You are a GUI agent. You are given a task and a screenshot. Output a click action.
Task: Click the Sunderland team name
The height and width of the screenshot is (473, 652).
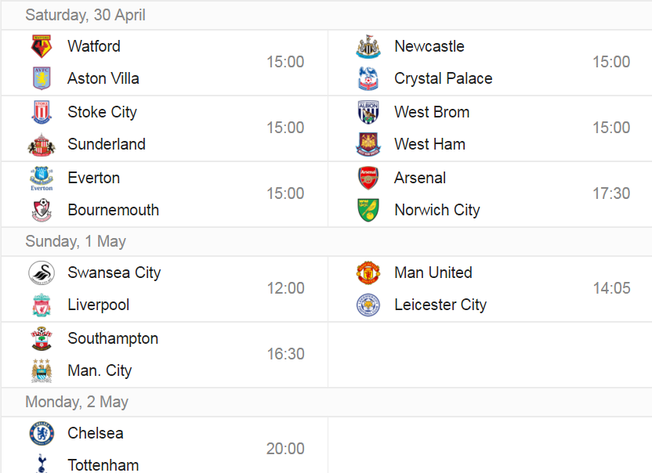[x=107, y=144]
